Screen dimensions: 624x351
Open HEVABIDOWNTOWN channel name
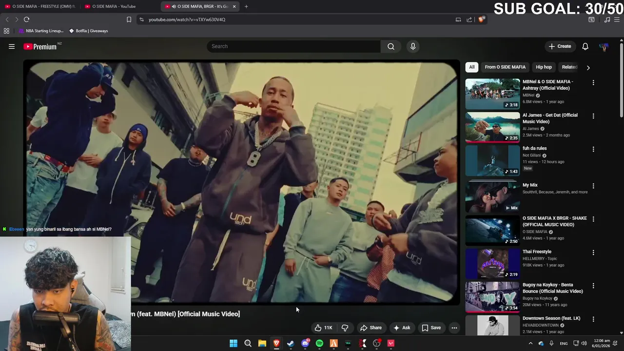[x=541, y=325]
